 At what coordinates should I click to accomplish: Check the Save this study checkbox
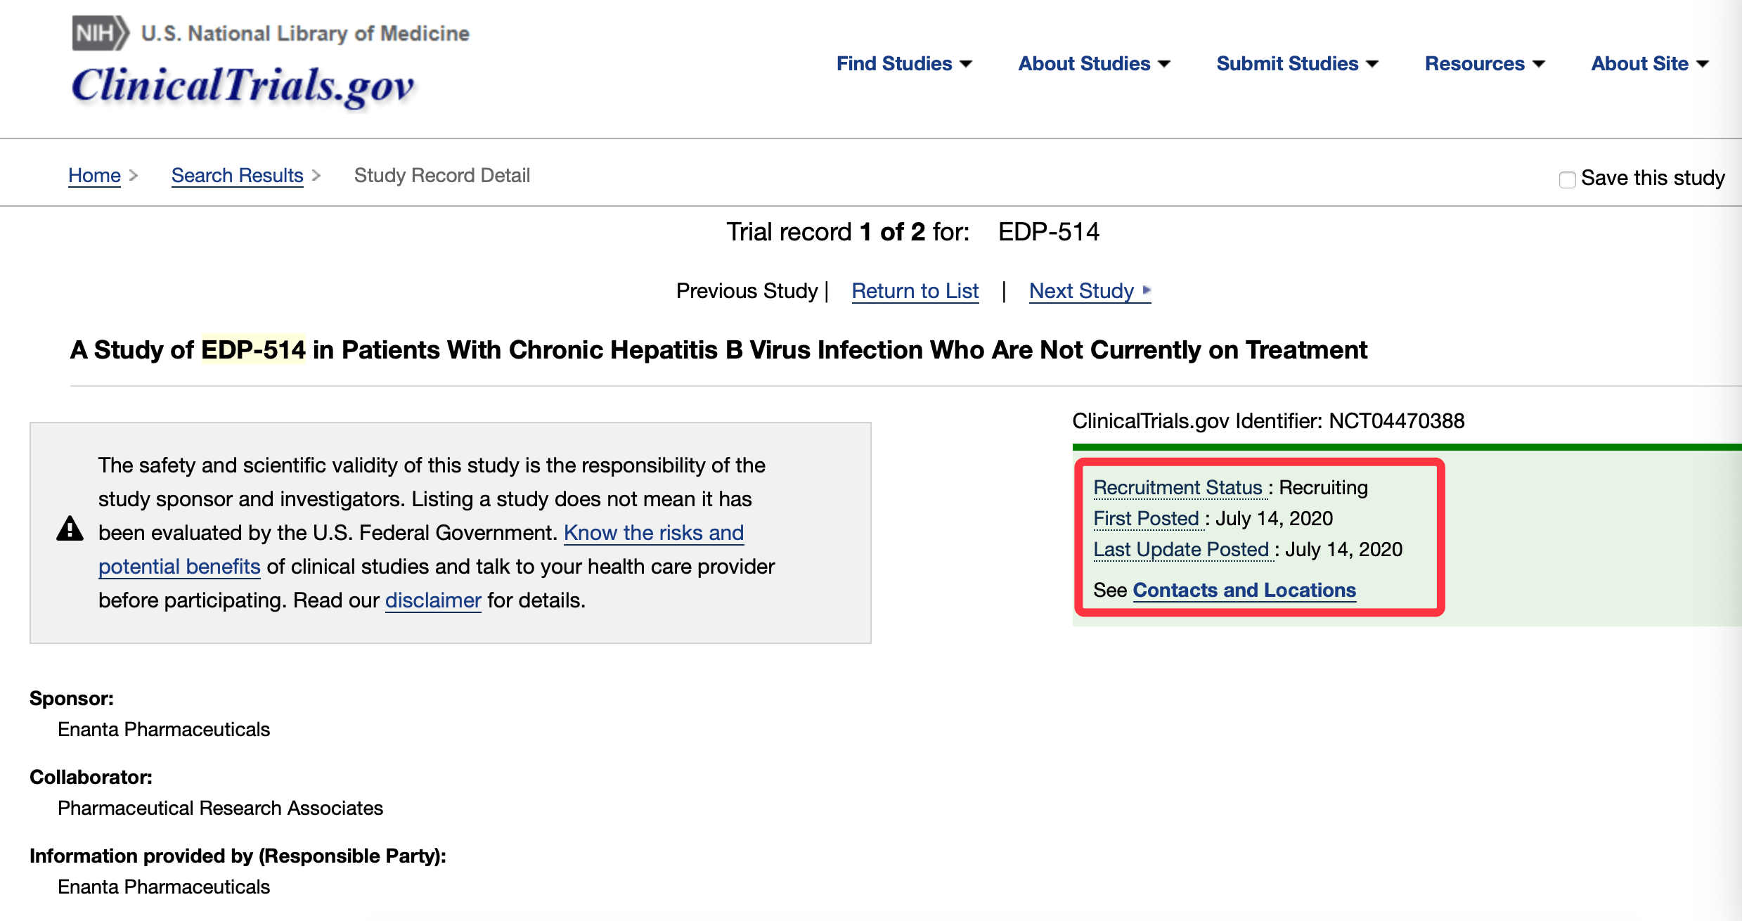[1567, 180]
